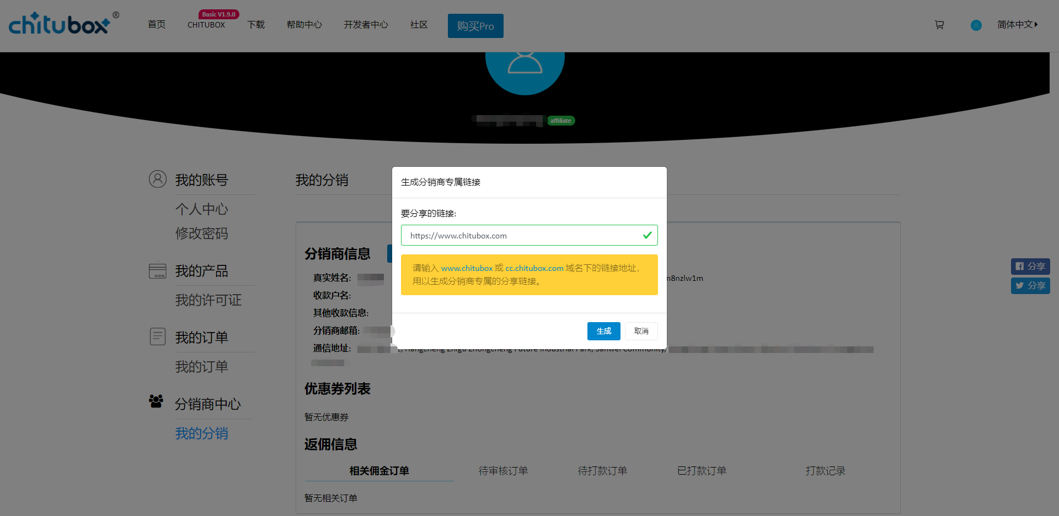The image size is (1059, 516).
Task: Click the 收款户名 label
Action: [x=332, y=296]
